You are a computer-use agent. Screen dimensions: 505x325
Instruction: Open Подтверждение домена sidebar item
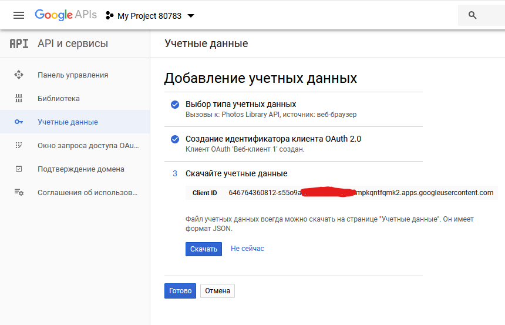[x=75, y=169]
